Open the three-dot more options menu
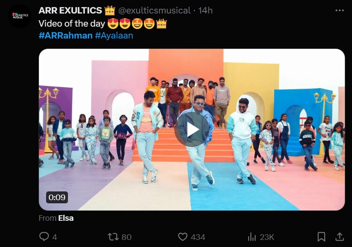Image resolution: width=352 pixels, height=247 pixels. click(x=339, y=10)
